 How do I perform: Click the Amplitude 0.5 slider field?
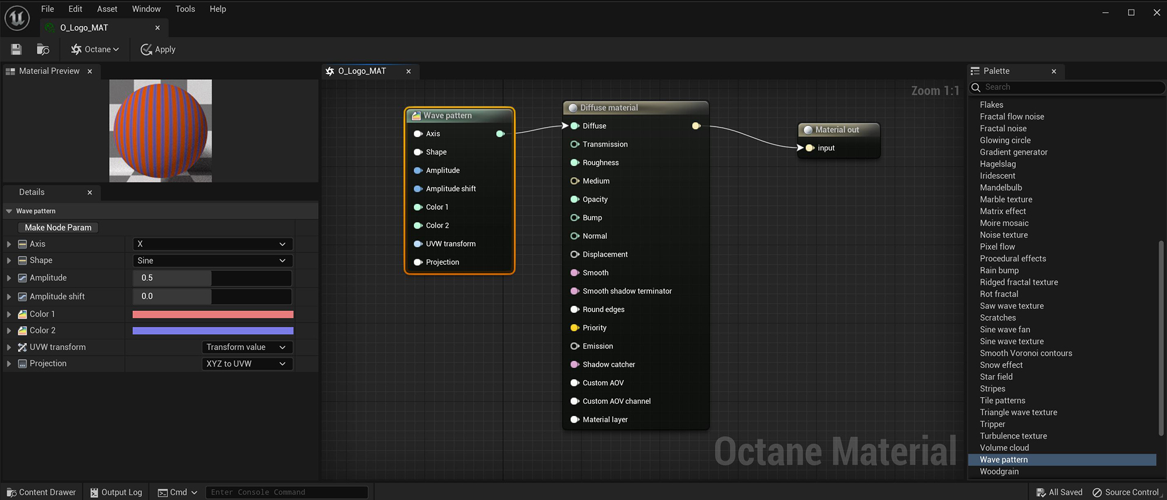pos(212,278)
